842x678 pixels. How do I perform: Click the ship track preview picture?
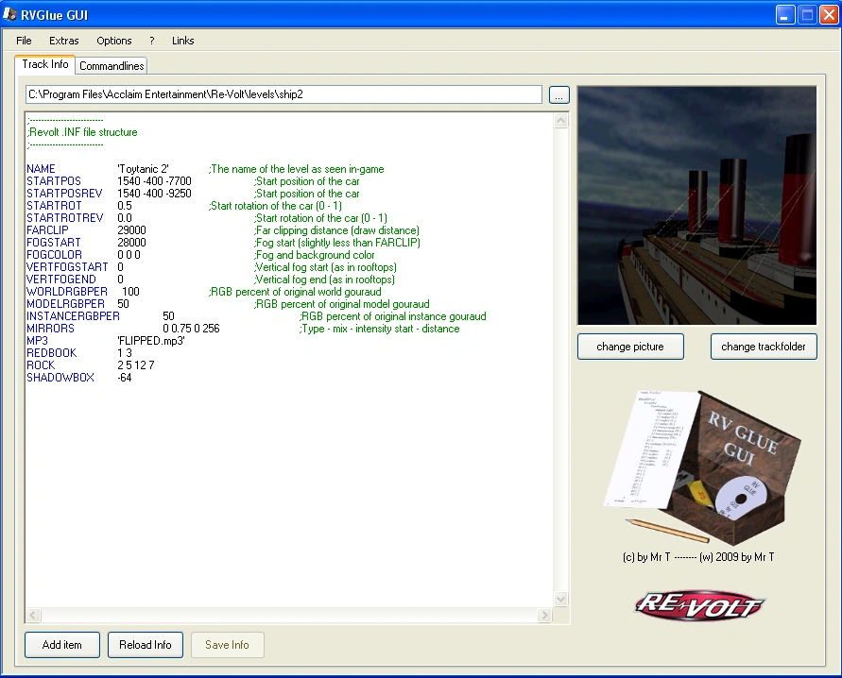[x=697, y=206]
